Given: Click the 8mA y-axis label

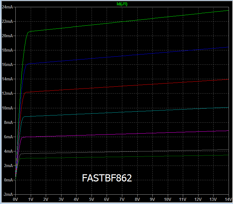Looking at the screenshot, I should [8, 122].
